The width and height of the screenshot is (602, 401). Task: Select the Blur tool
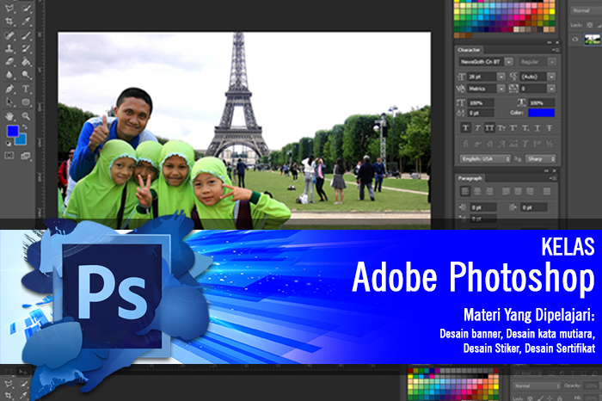(x=9, y=75)
